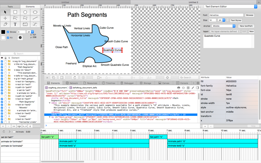
Task: Open the font size px unit dropdown
Action: (x=221, y=20)
